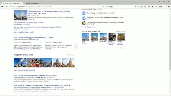
Task: Open a new tab with plus button
Action: [46, 3]
